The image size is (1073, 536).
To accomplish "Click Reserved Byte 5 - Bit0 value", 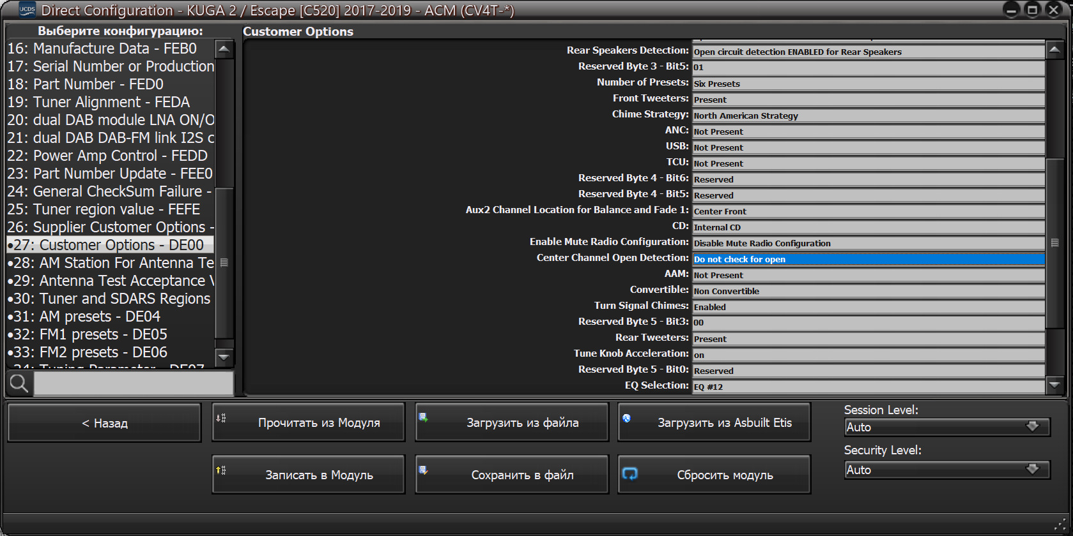I will (x=868, y=371).
